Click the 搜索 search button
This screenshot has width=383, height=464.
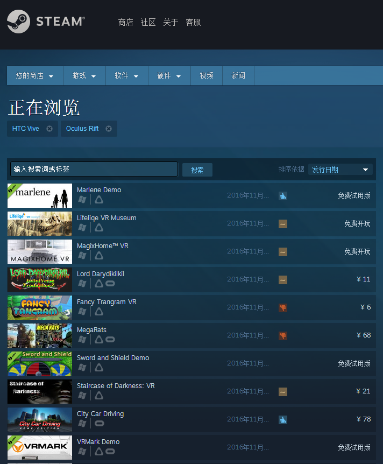coord(197,170)
